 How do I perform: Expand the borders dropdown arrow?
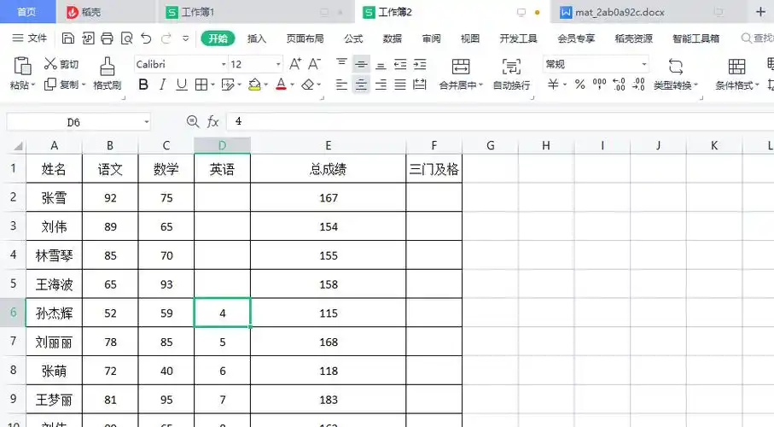tap(212, 85)
